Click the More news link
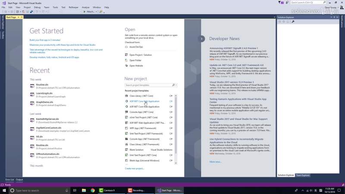This screenshot has width=345, height=194. click(215, 162)
